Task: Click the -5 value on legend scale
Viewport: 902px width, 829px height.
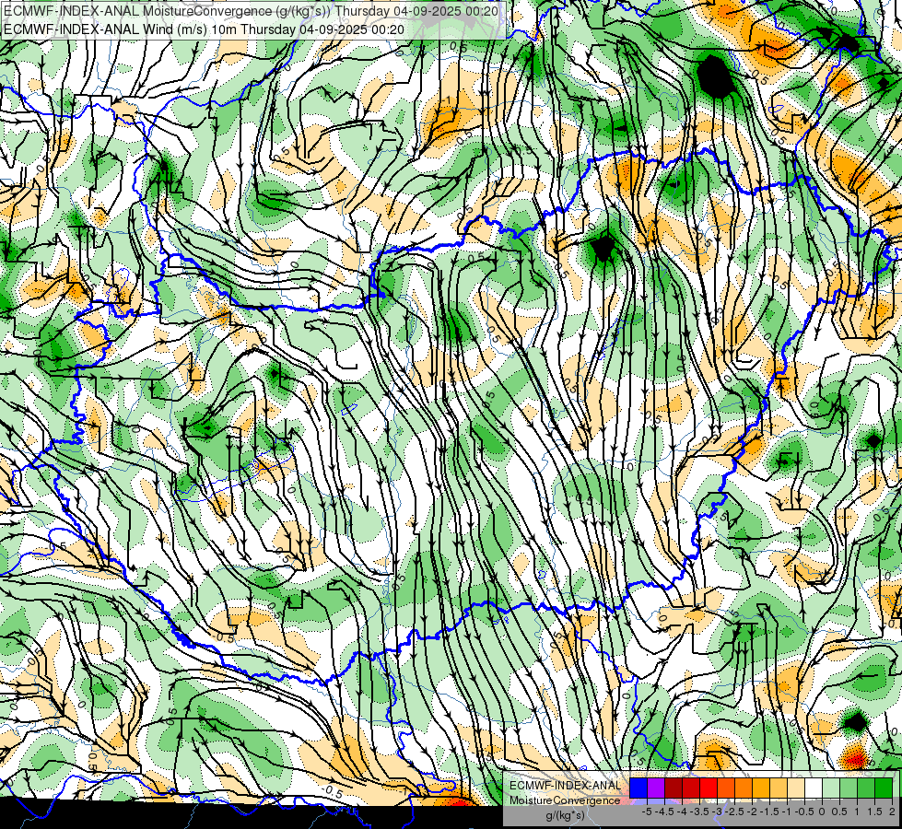Action: click(x=647, y=811)
